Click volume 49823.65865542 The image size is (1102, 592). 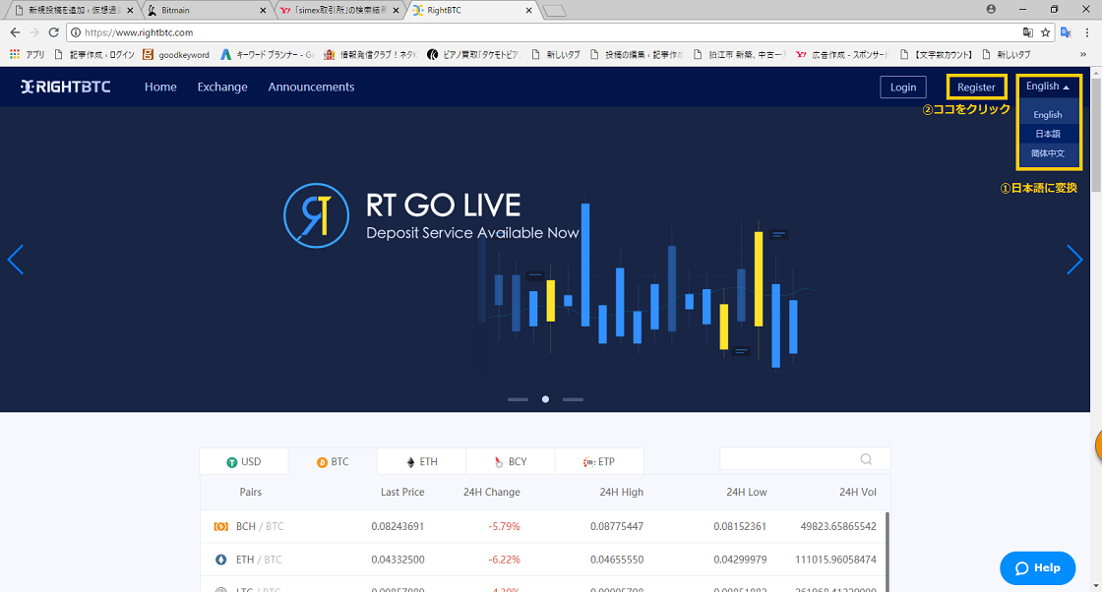pos(838,526)
